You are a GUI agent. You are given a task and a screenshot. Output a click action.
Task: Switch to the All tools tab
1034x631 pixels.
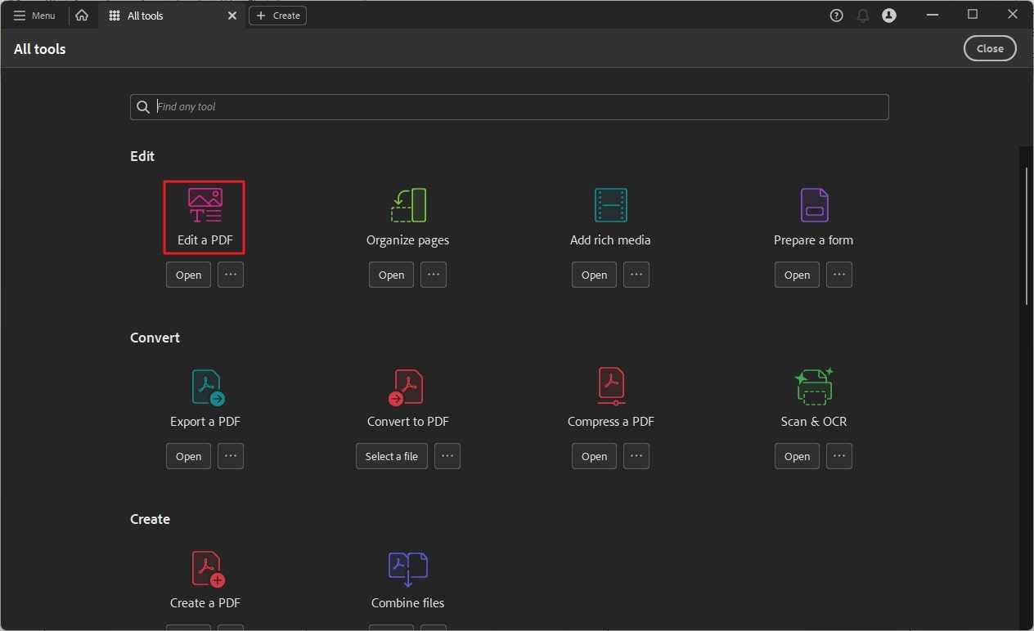click(x=146, y=16)
